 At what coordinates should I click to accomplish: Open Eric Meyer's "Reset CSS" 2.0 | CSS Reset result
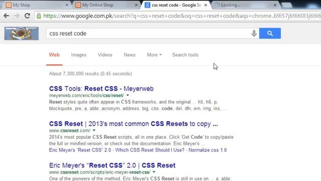[112, 165]
